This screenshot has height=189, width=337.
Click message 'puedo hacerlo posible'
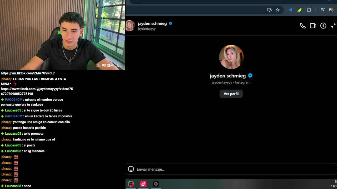tap(29, 128)
